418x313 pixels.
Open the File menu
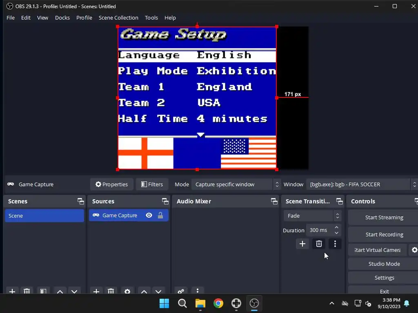coord(11,18)
